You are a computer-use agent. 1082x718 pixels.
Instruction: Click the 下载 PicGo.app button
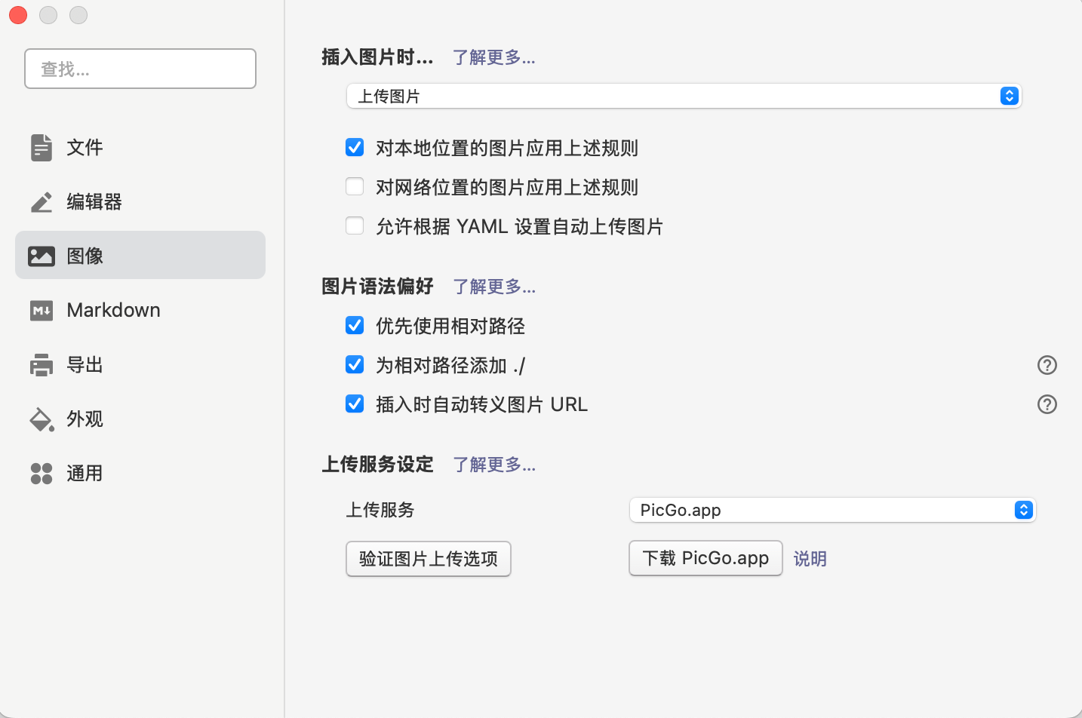point(705,558)
